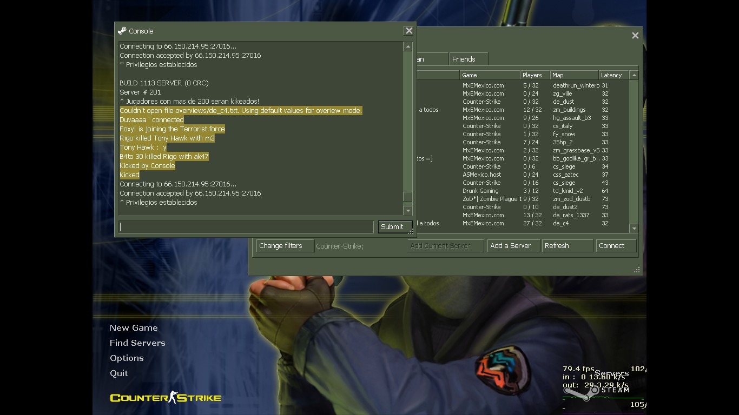Select the de_c4 server row
The height and width of the screenshot is (415, 739).
(522, 223)
